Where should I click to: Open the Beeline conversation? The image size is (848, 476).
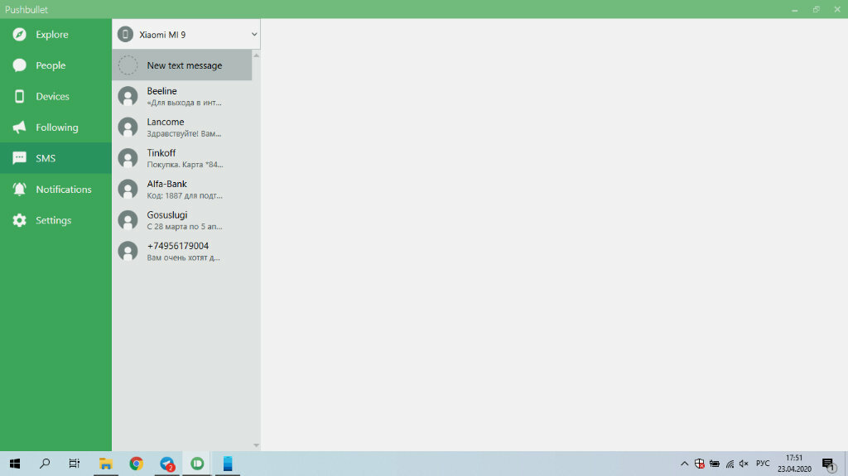[x=182, y=96]
